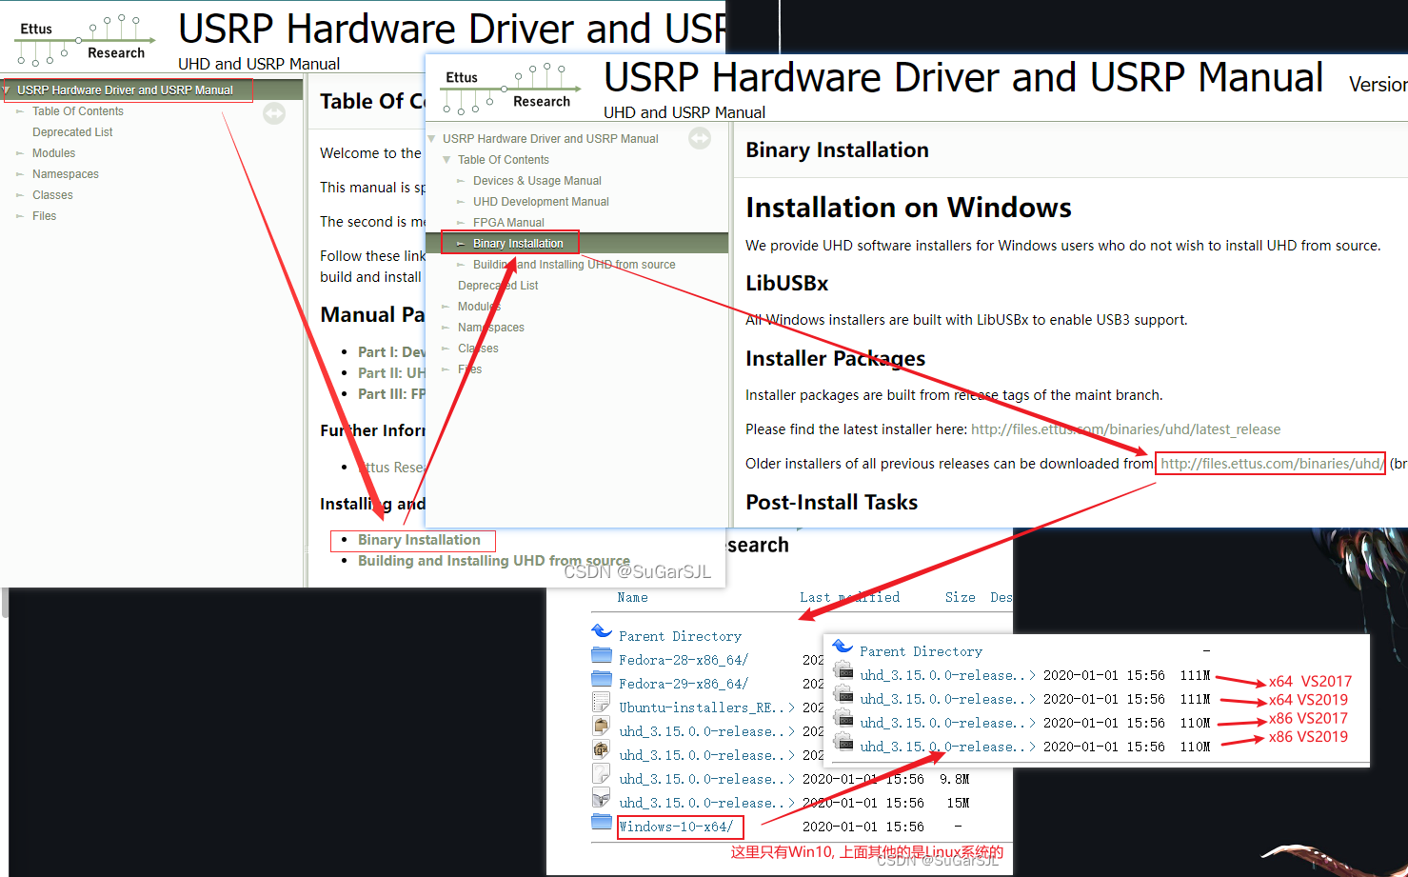1408x877 pixels.
Task: Toggle the panel synchronization arrows icon
Action: coord(699,138)
